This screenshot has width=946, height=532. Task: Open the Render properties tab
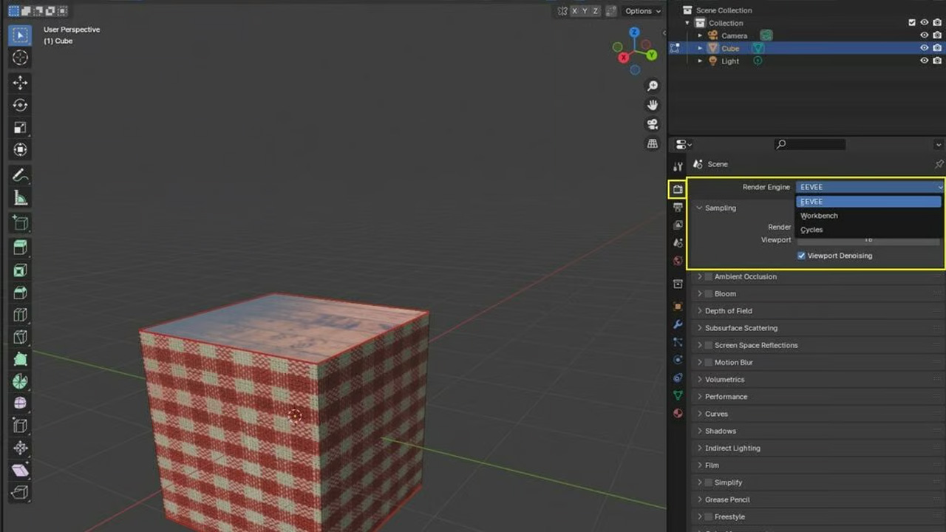click(678, 189)
